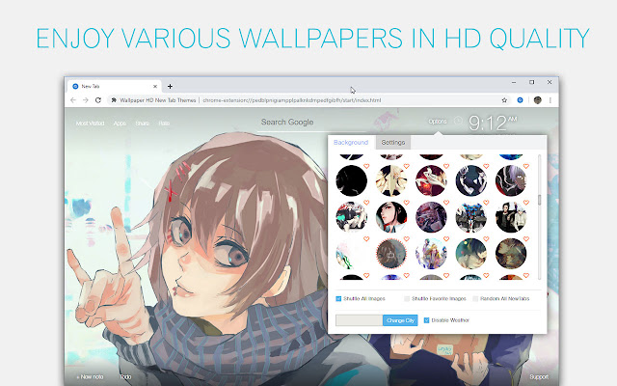The height and width of the screenshot is (386, 617).
Task: Open the Chrome three-dot menu
Action: coord(550,100)
